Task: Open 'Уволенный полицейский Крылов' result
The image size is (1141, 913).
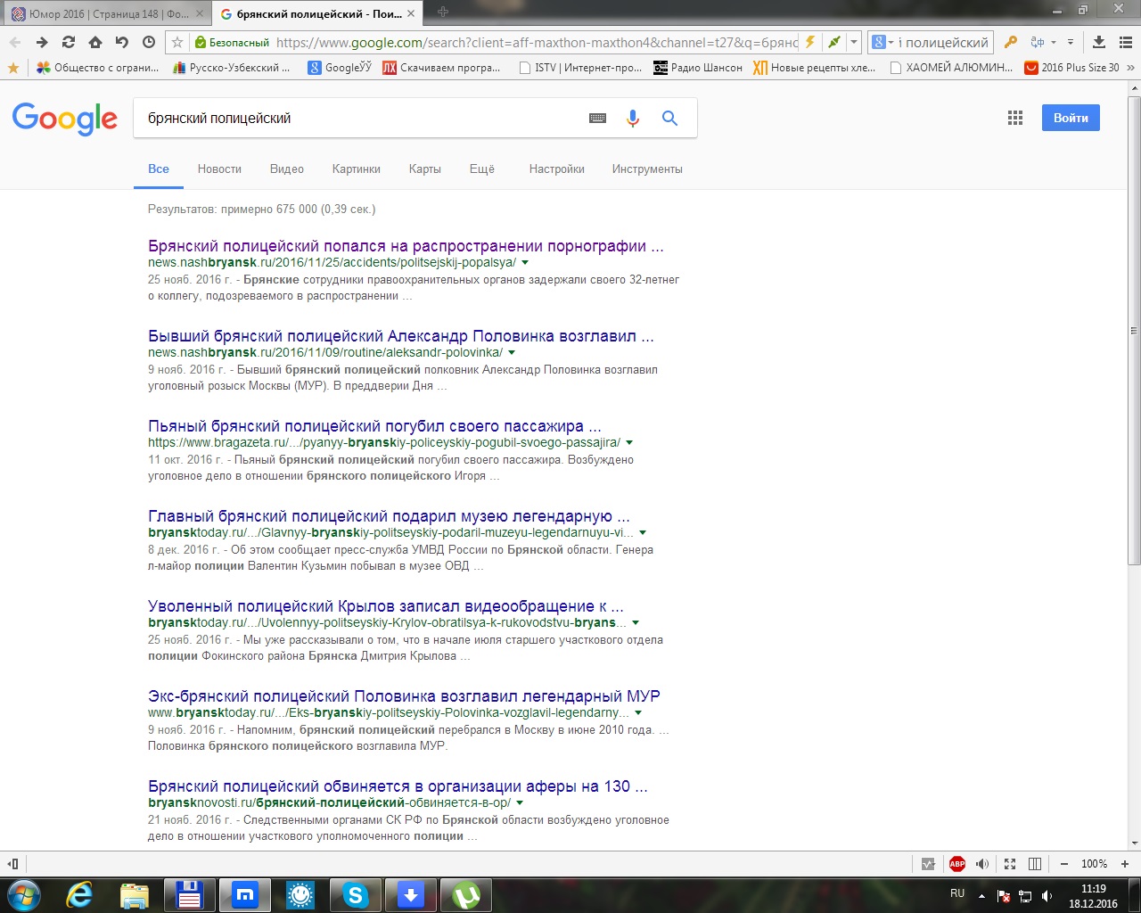Action: [386, 606]
